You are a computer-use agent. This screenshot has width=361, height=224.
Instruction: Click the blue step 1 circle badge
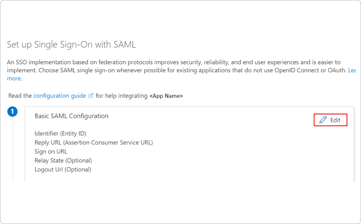point(12,111)
